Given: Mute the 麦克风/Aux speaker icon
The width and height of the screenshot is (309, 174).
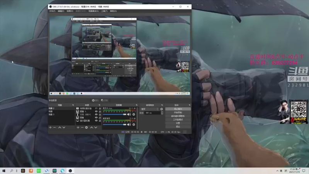Looking at the screenshot, I should pyautogui.click(x=129, y=114).
